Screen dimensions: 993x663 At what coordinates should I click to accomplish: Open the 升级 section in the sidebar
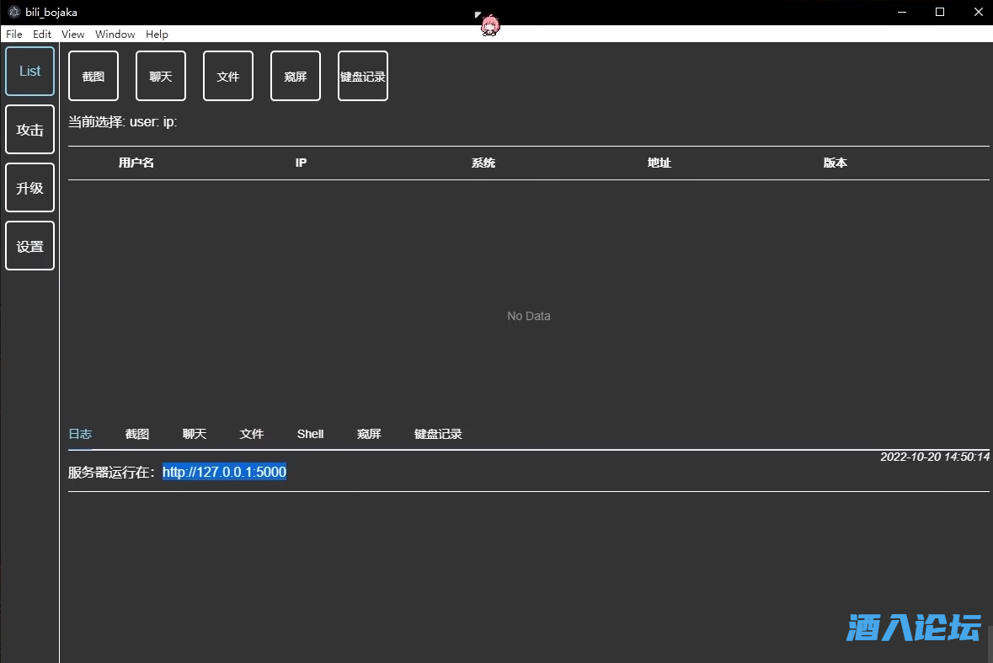coord(30,188)
